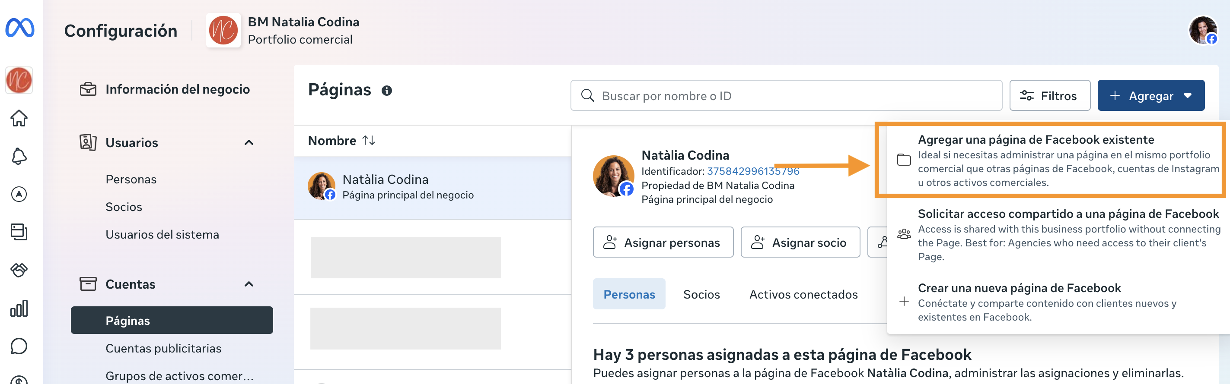1230x384 pixels.
Task: Open the handshake partners icon in rail
Action: (19, 270)
